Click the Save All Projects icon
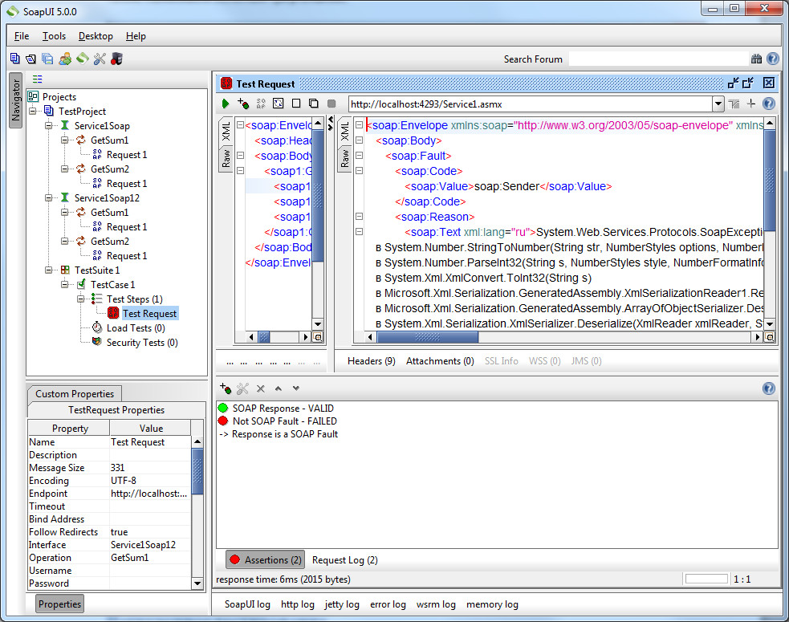789x622 pixels. click(47, 59)
